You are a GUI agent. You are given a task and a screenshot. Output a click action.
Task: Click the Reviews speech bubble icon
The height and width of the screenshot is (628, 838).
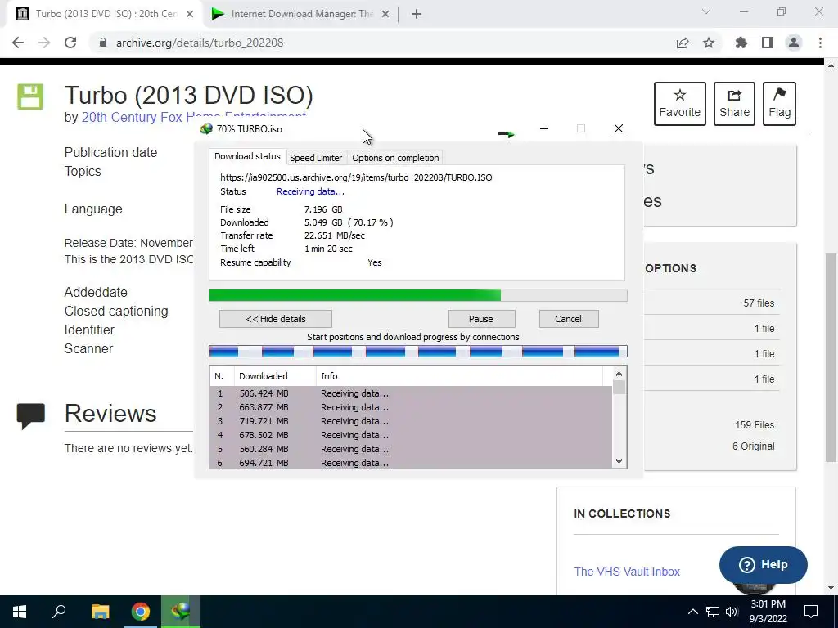click(30, 416)
